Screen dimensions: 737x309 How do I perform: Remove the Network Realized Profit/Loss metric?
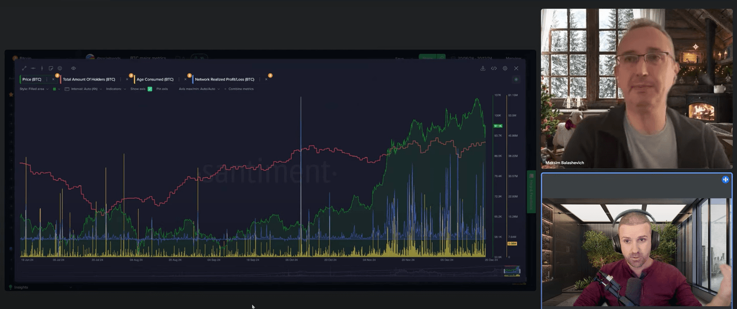(x=266, y=79)
